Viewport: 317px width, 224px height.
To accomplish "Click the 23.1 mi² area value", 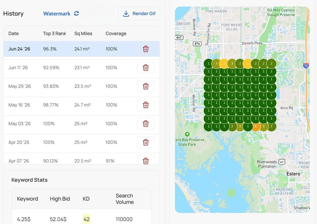I will coord(82,67).
